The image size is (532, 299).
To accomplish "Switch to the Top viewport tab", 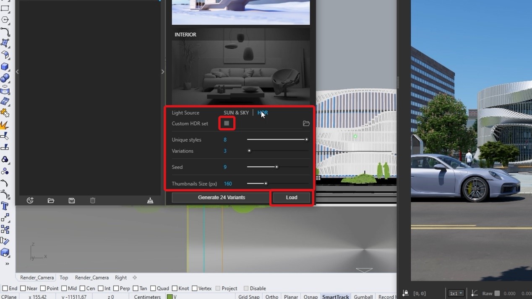I will 64,277.
